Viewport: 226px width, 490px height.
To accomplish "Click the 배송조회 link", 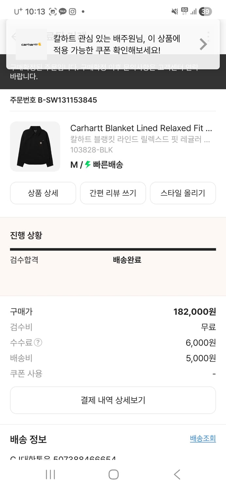I will pos(203,439).
